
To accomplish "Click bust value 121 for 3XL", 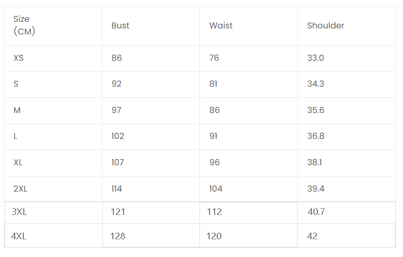I will click(x=118, y=212).
